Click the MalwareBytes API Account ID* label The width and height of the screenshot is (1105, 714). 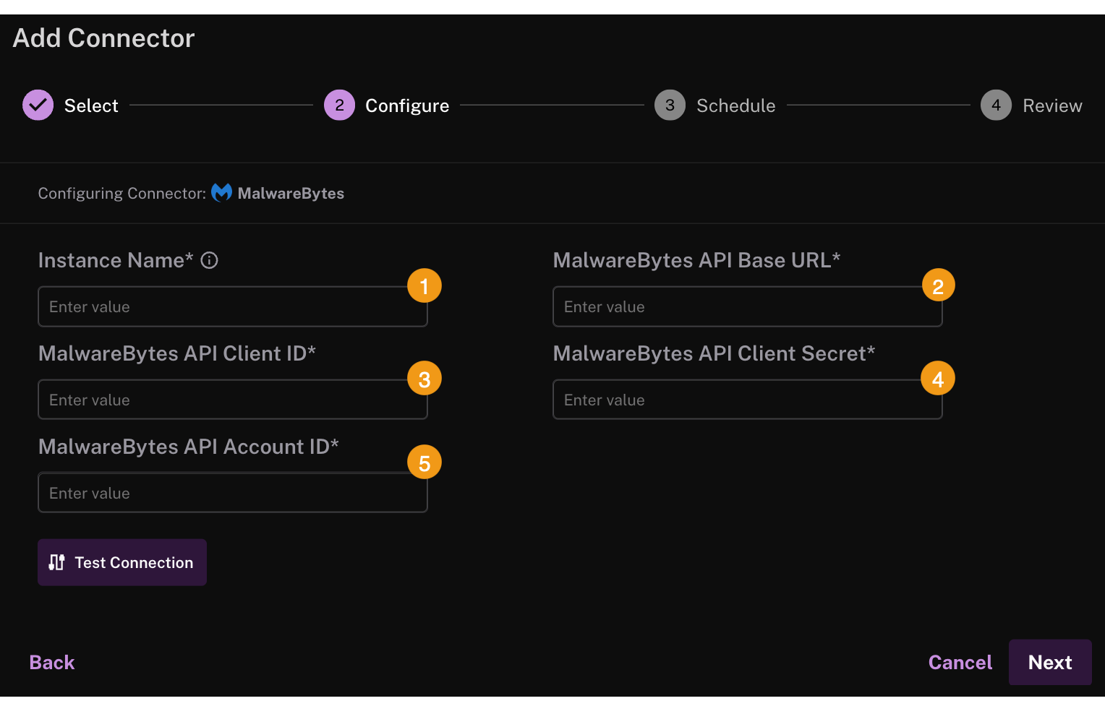(189, 447)
